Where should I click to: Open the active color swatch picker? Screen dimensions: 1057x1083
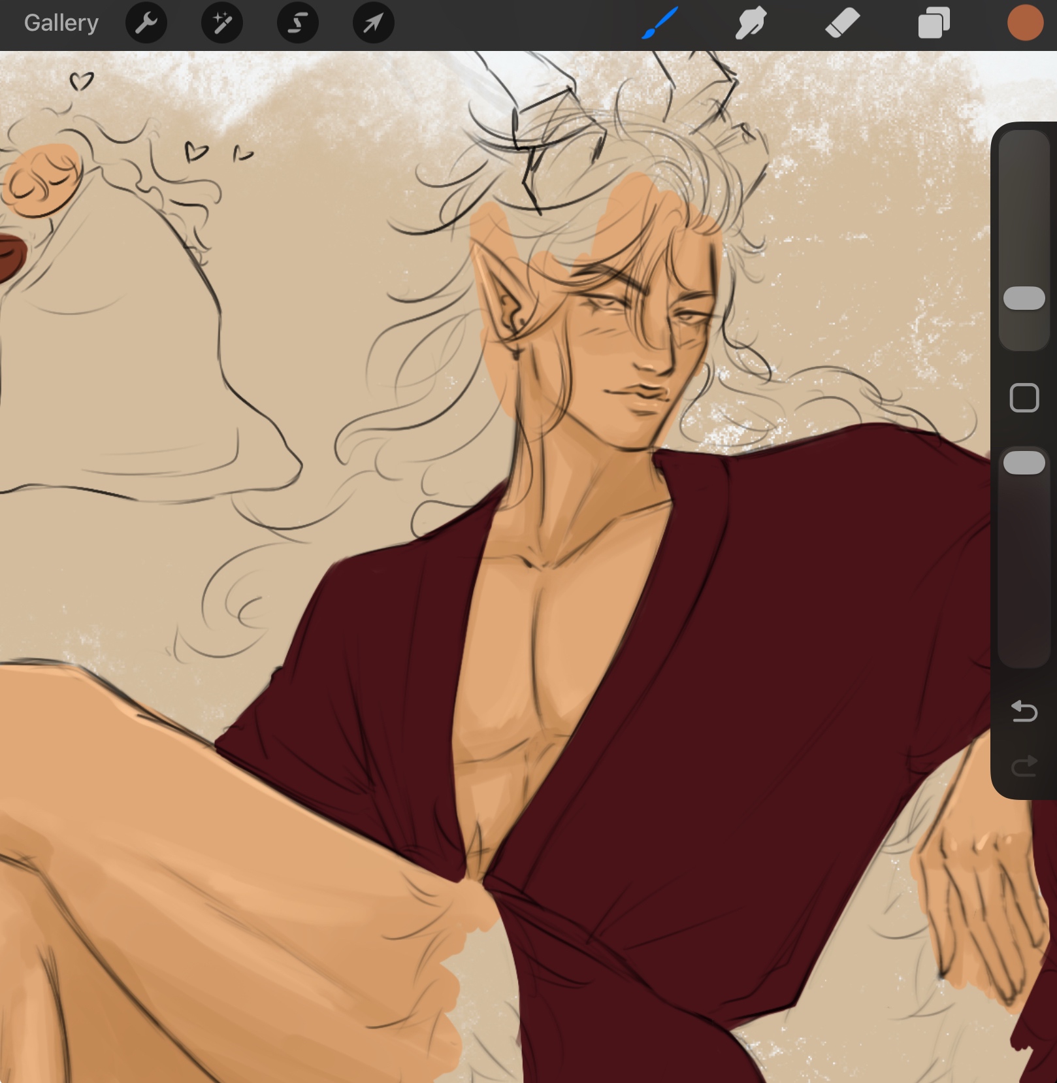1024,24
